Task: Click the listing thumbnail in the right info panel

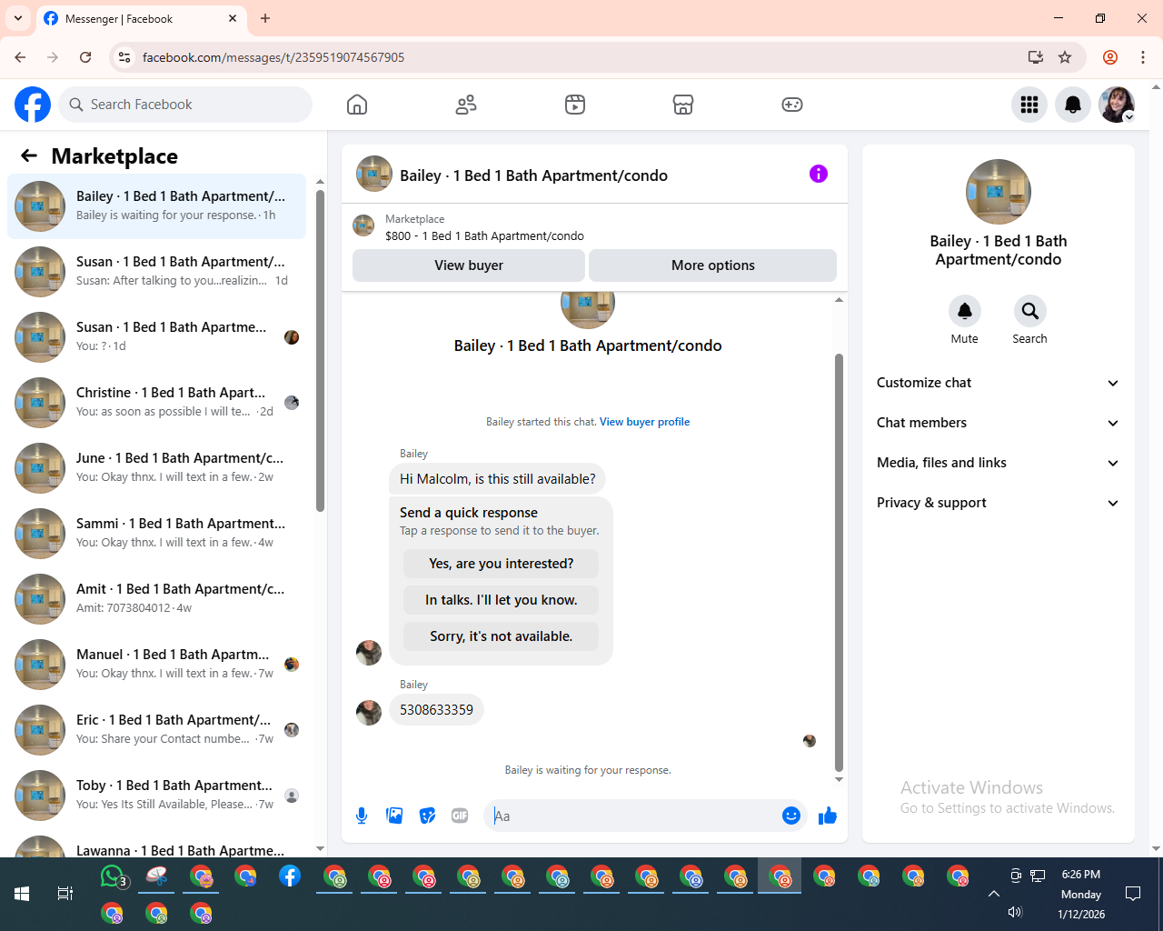Action: (x=999, y=192)
